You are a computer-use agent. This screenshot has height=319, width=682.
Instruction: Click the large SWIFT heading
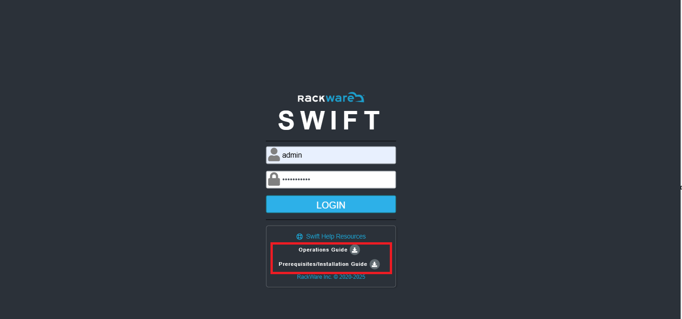[330, 120]
